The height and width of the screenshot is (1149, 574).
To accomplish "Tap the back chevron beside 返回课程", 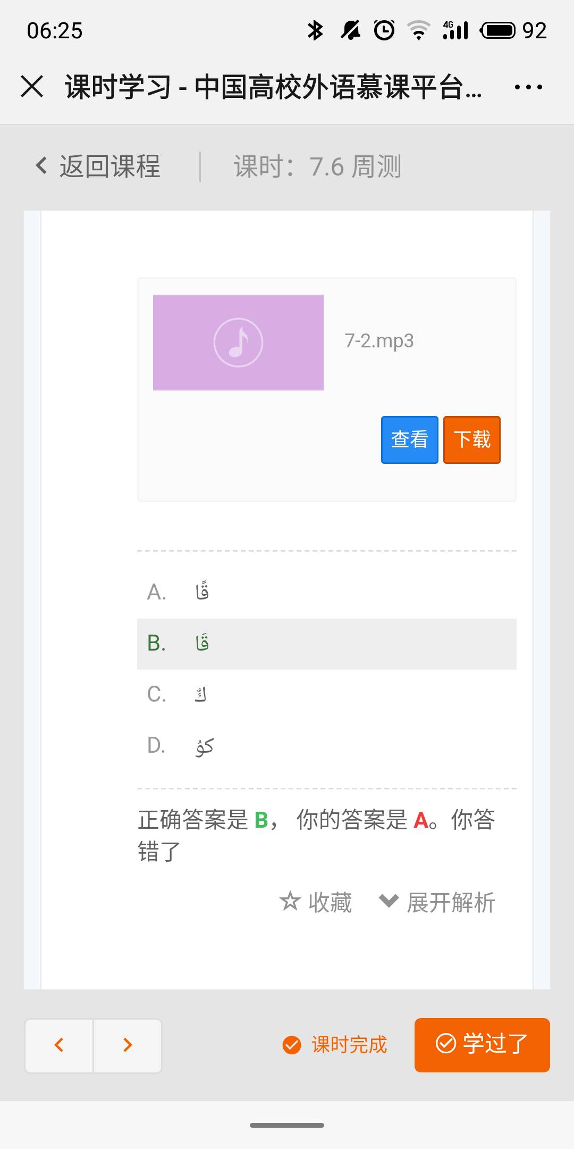I will click(41, 166).
